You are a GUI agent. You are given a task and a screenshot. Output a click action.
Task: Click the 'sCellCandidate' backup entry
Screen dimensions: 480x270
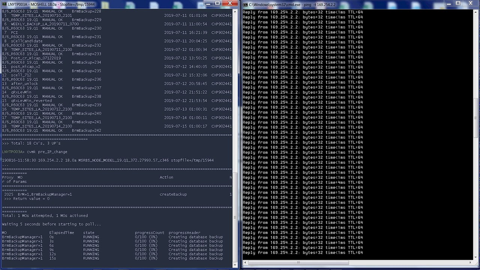27,41
